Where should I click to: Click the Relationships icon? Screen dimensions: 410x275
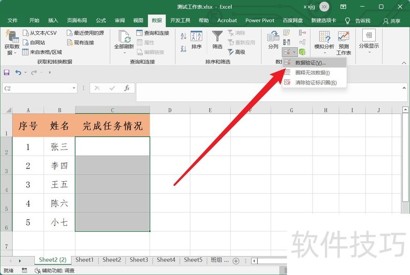click(x=302, y=42)
